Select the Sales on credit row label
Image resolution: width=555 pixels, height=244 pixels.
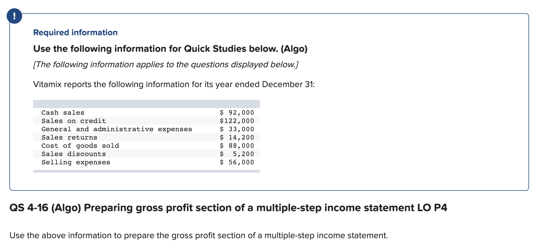pos(74,121)
